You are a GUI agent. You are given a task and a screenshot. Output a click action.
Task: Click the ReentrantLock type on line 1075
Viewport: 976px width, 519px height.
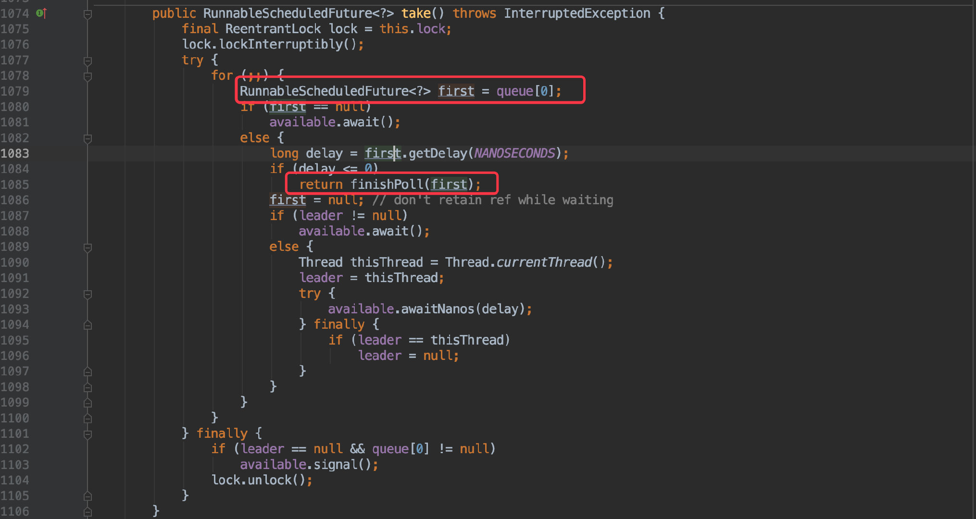pyautogui.click(x=273, y=29)
